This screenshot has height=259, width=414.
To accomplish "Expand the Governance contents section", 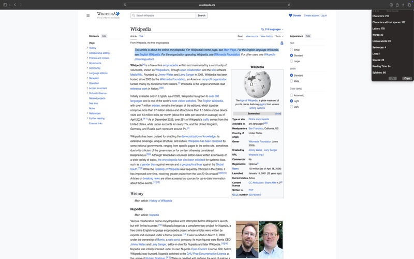I will [x=87, y=63].
